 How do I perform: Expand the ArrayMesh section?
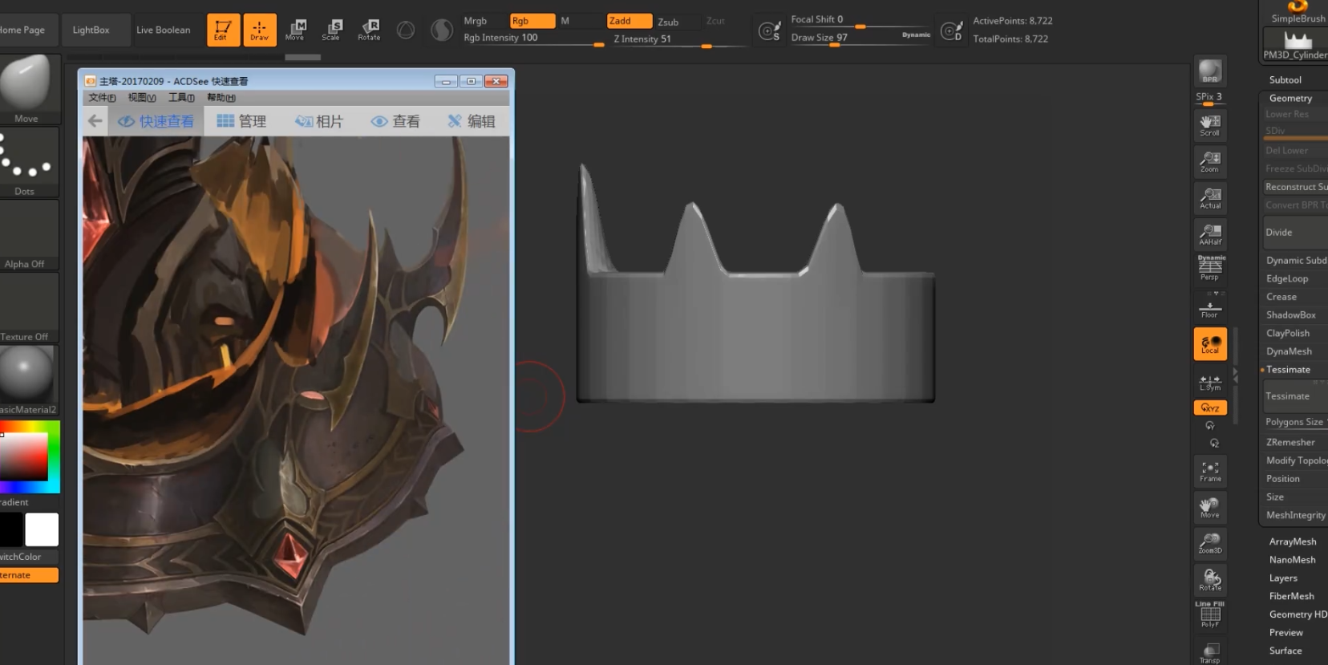[x=1293, y=542]
